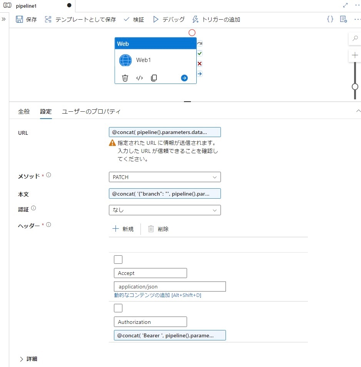Check the Accept header checkbox
The height and width of the screenshot is (367, 361).
[118, 260]
